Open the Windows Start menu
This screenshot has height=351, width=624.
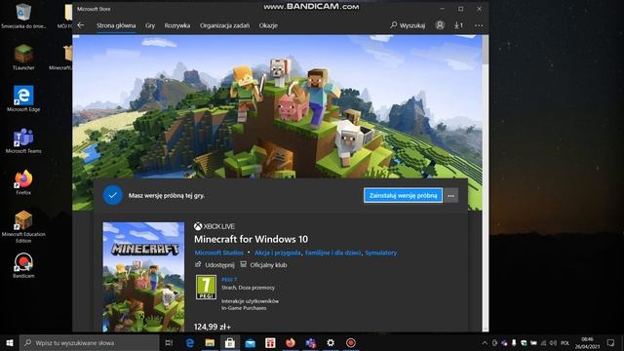coord(10,342)
